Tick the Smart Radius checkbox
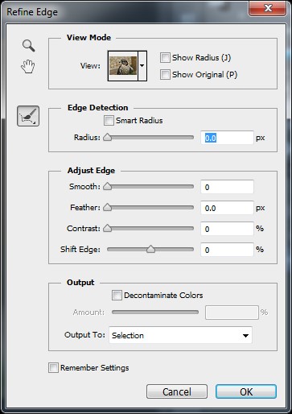 pos(109,121)
